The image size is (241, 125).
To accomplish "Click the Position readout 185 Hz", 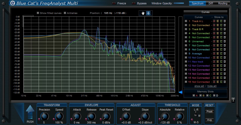I will click(x=108, y=13).
